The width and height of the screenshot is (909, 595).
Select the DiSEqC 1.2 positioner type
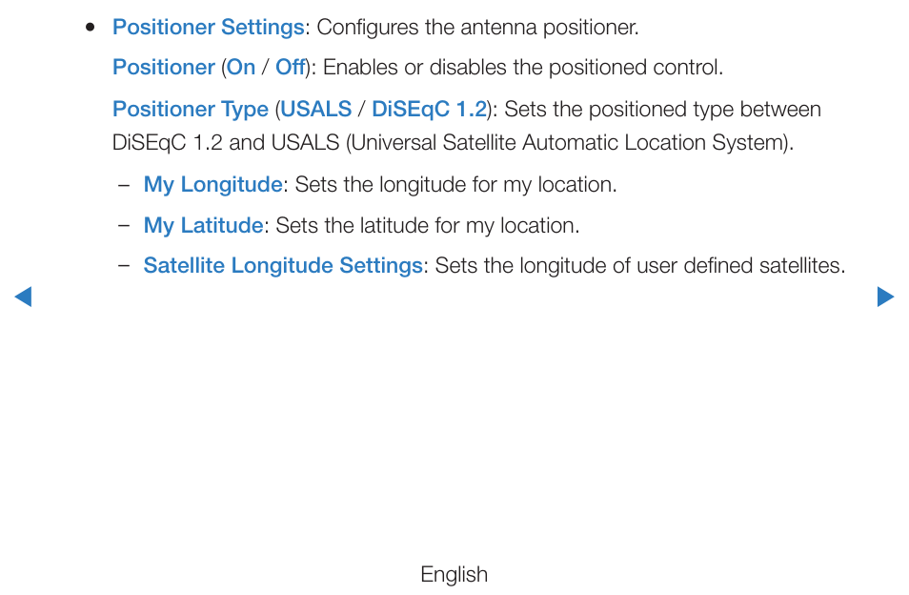tap(429, 109)
